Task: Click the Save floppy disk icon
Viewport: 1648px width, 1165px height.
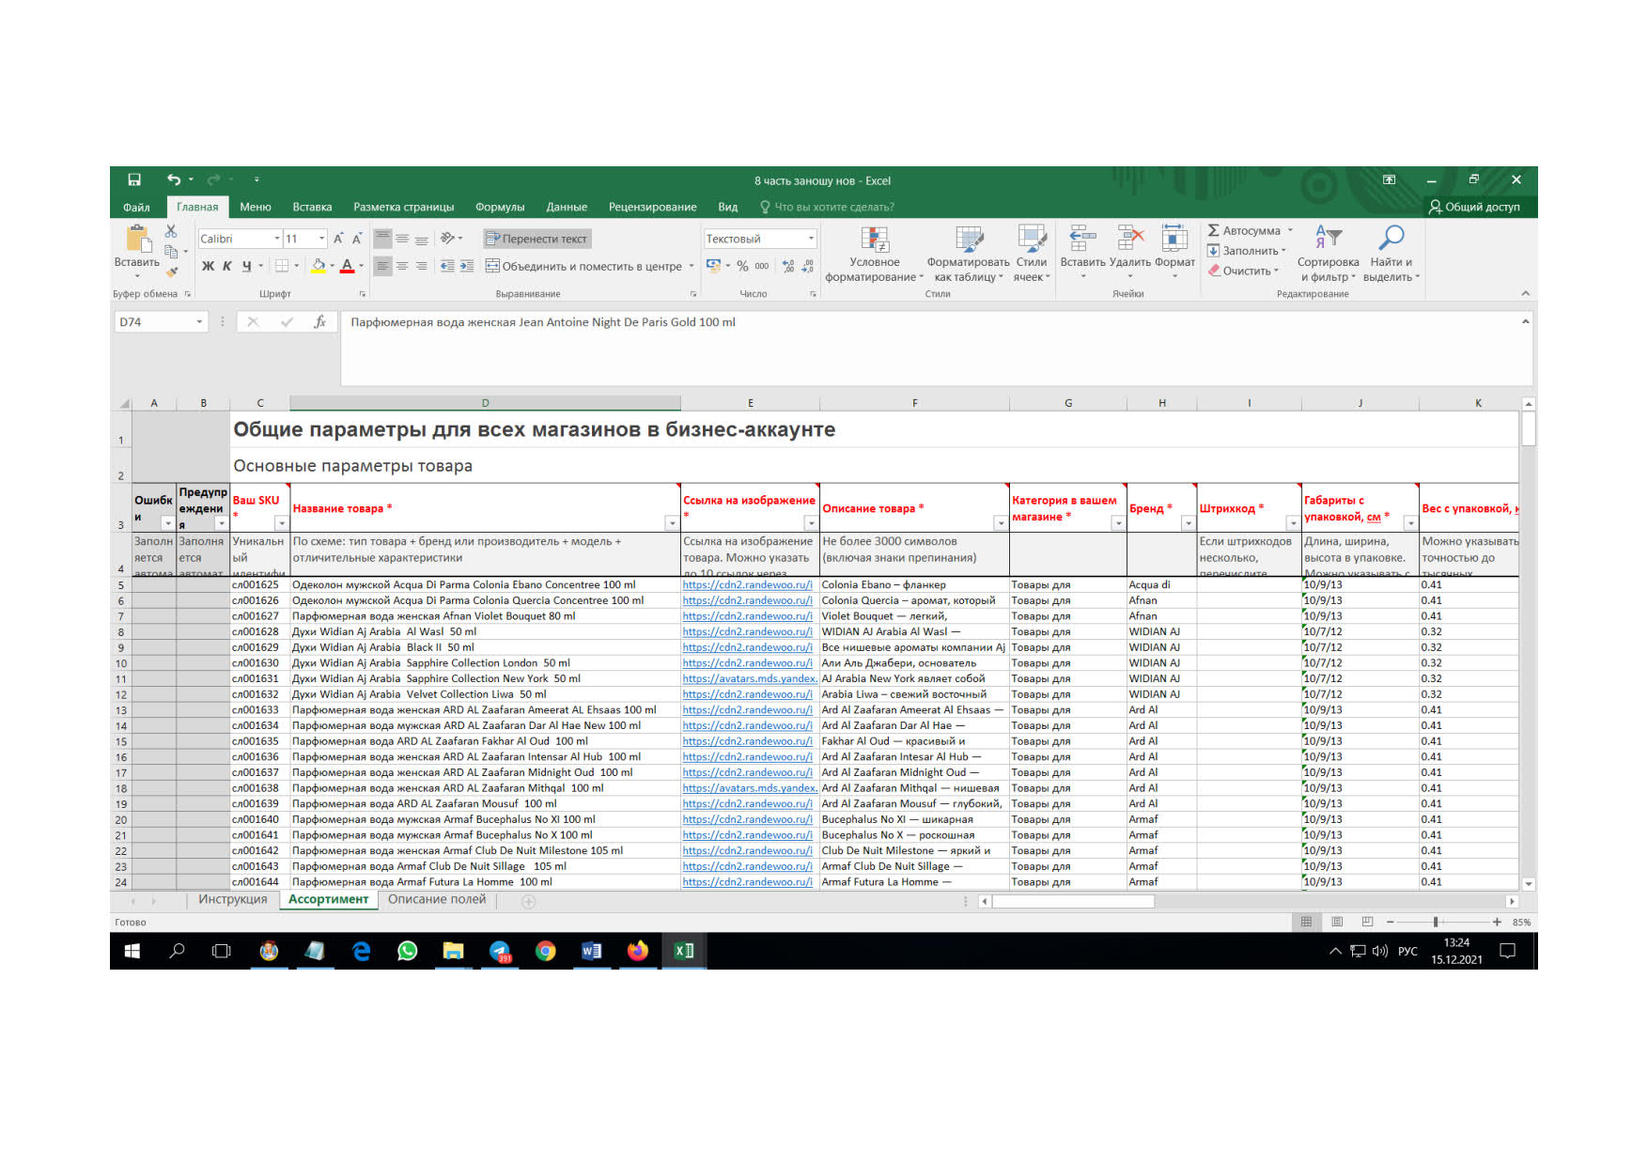Action: click(x=134, y=179)
